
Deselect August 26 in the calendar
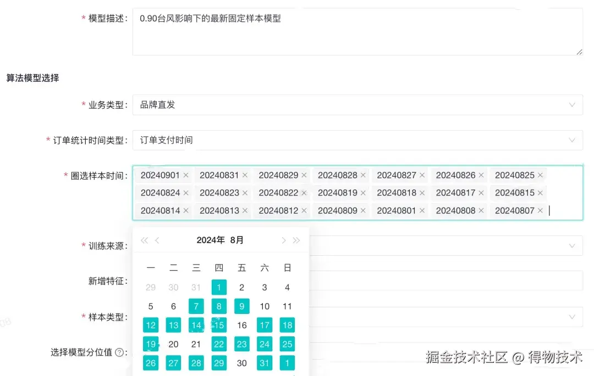[x=151, y=363]
